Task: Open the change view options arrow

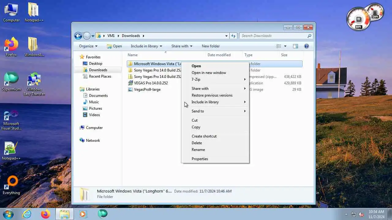Action: (285, 46)
